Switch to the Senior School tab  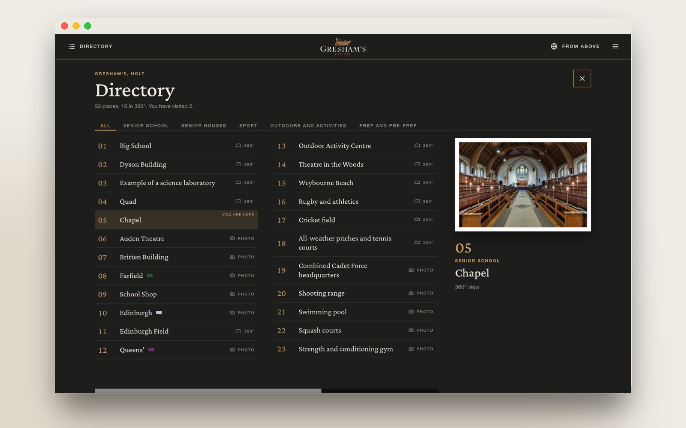[x=146, y=126]
